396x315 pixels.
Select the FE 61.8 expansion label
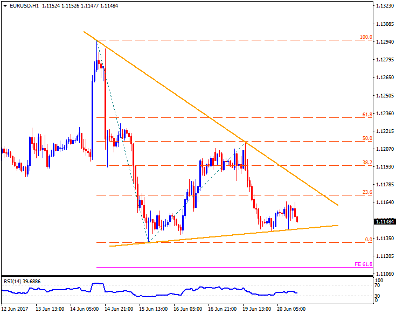(x=364, y=264)
